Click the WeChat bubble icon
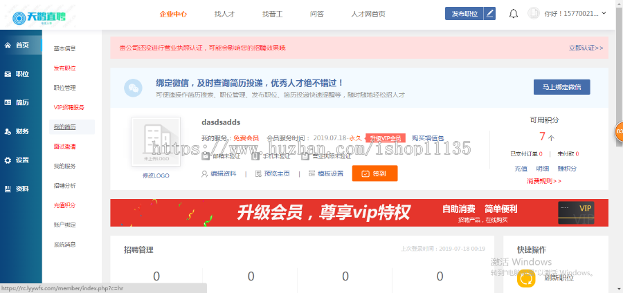 (x=133, y=87)
